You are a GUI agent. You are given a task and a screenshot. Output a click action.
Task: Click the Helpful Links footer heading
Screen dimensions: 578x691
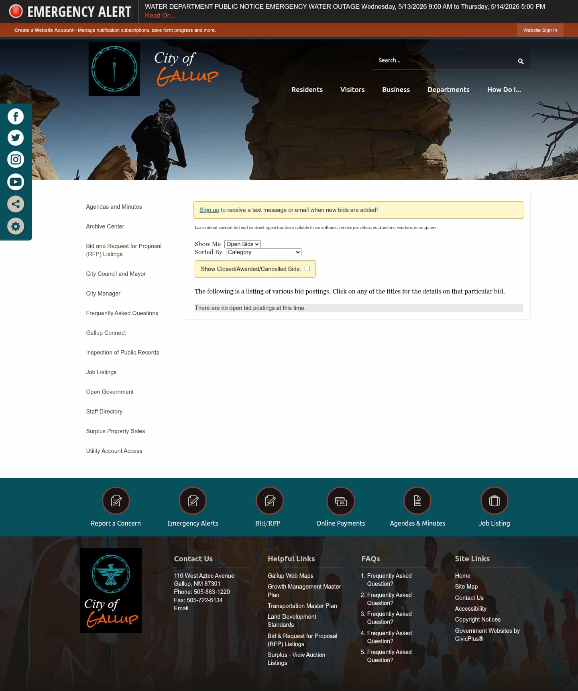coord(291,559)
